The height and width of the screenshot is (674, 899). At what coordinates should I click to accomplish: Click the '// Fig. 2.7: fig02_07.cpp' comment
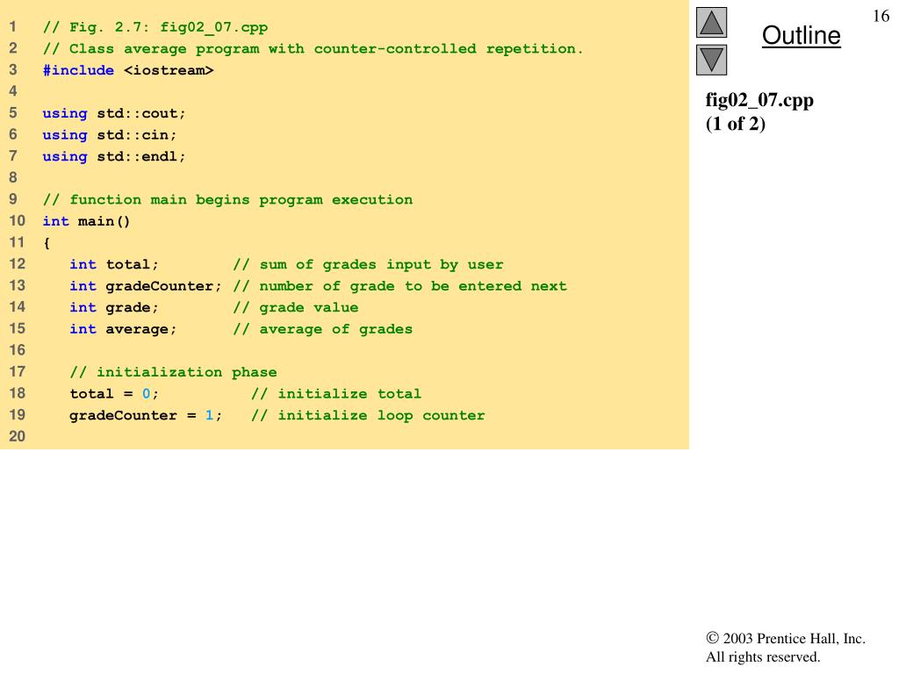[x=155, y=27]
